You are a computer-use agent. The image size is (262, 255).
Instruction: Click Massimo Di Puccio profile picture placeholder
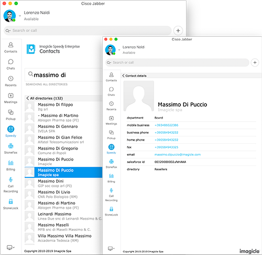click(139, 96)
